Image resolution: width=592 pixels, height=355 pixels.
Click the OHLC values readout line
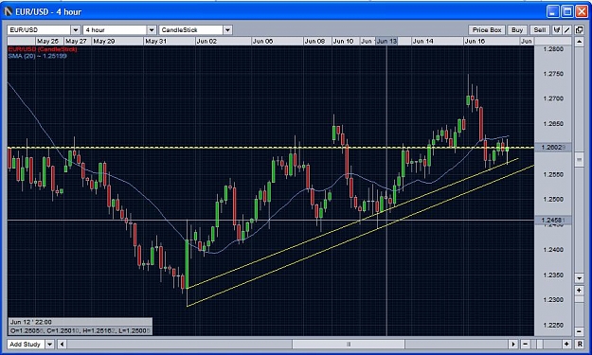click(x=81, y=330)
